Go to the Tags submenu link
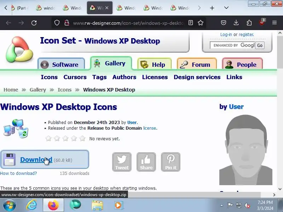The width and height of the screenshot is (283, 212). point(99,77)
